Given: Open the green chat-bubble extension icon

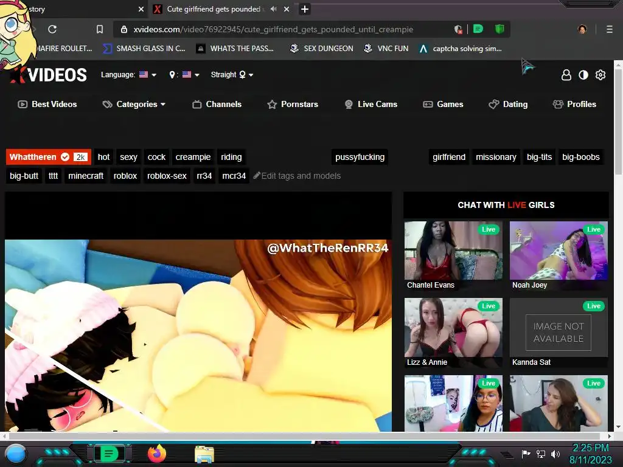Looking at the screenshot, I should point(478,29).
